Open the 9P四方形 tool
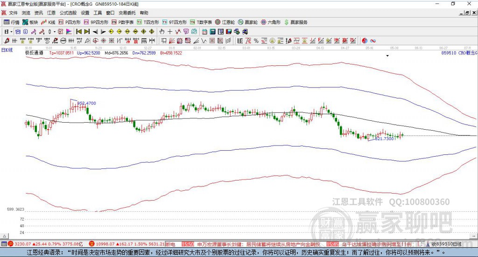The height and width of the screenshot is (257, 478). point(96,22)
